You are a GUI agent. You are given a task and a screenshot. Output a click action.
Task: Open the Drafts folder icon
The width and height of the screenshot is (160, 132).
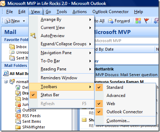tap(18, 93)
